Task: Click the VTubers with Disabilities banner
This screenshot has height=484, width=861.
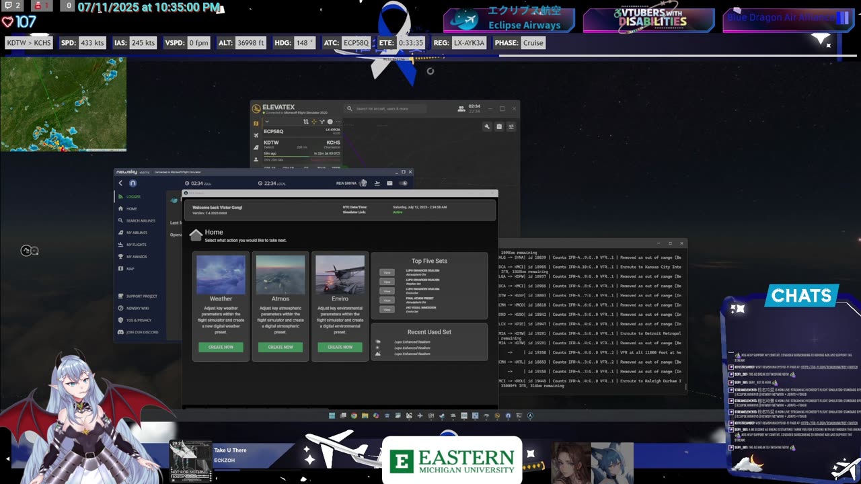Action: [648, 19]
